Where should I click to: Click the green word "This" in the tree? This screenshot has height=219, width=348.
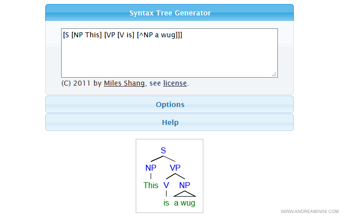click(x=151, y=185)
